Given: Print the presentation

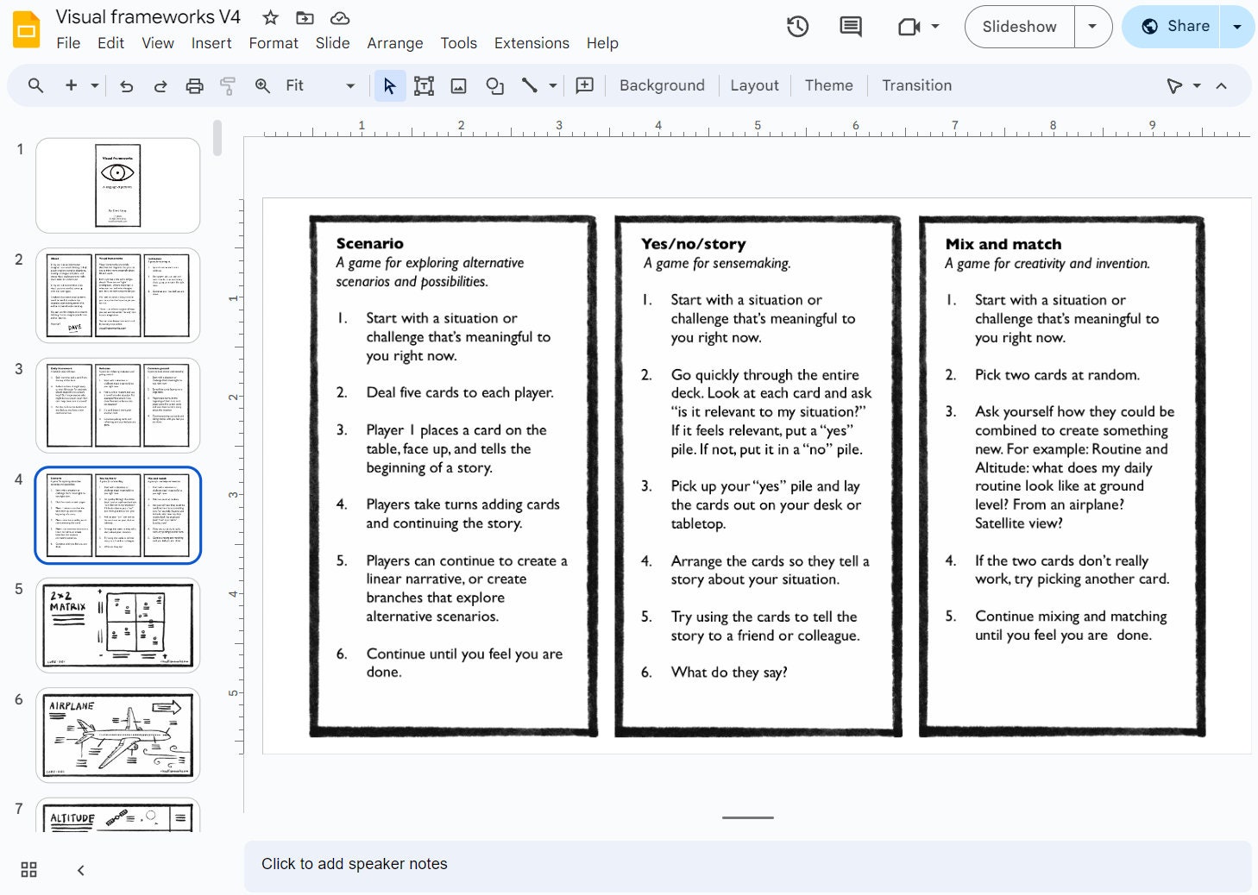Looking at the screenshot, I should [195, 85].
